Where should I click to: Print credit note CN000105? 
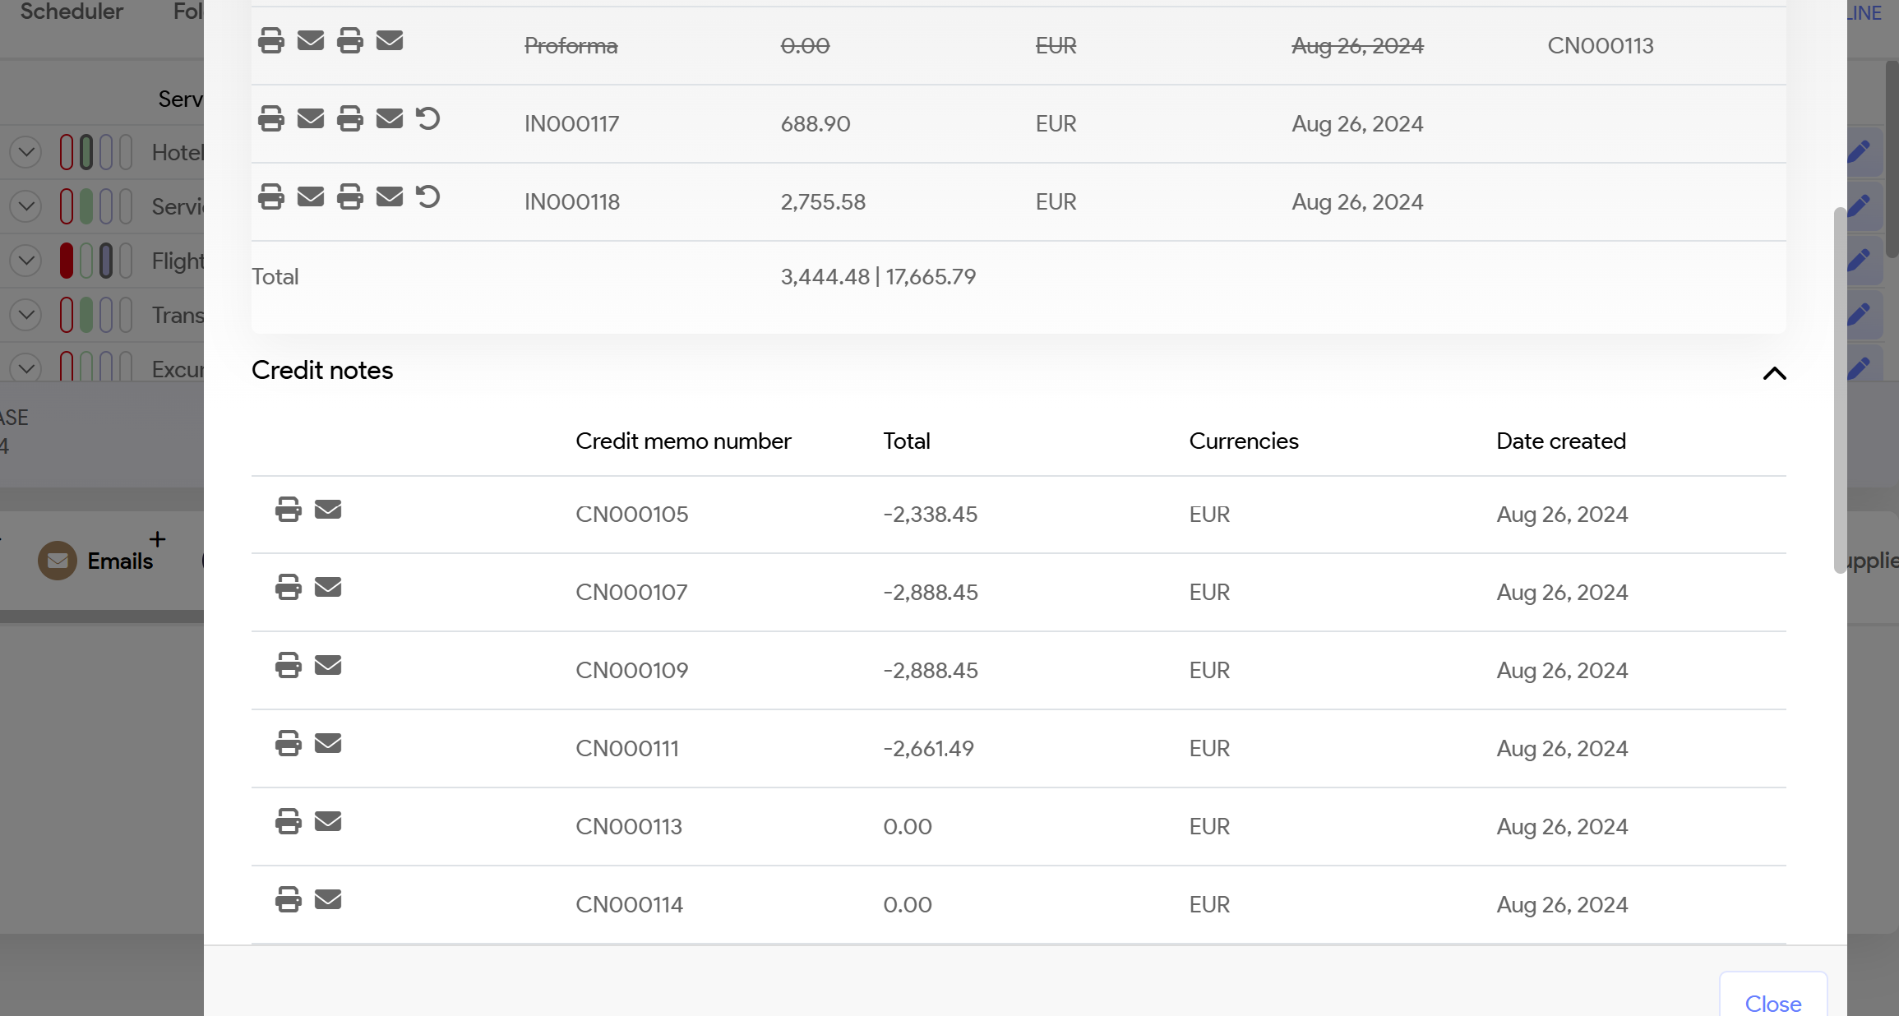pyautogui.click(x=288, y=510)
